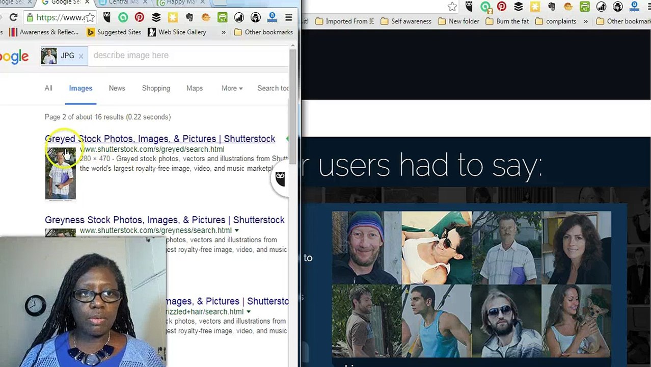This screenshot has width=651, height=367.
Task: Click the bearded man with sunglasses photo
Action: pos(507,321)
